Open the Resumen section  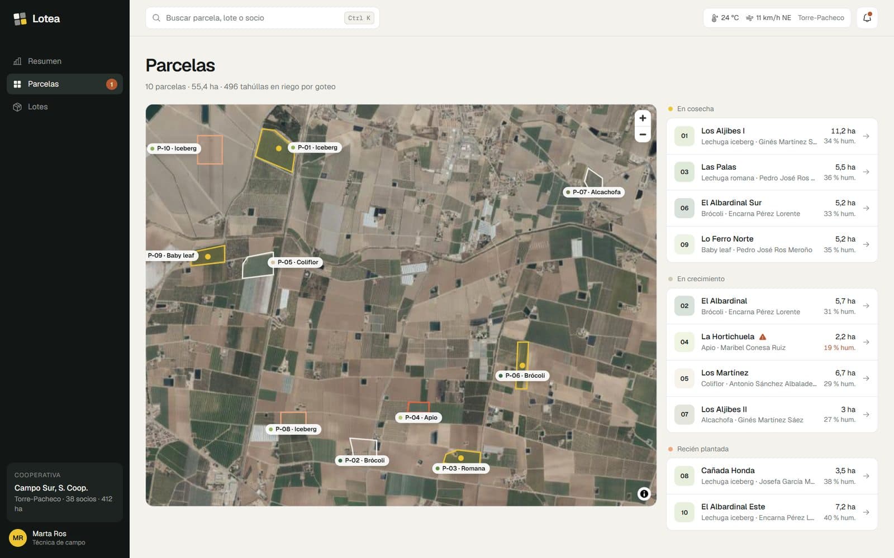[65, 61]
